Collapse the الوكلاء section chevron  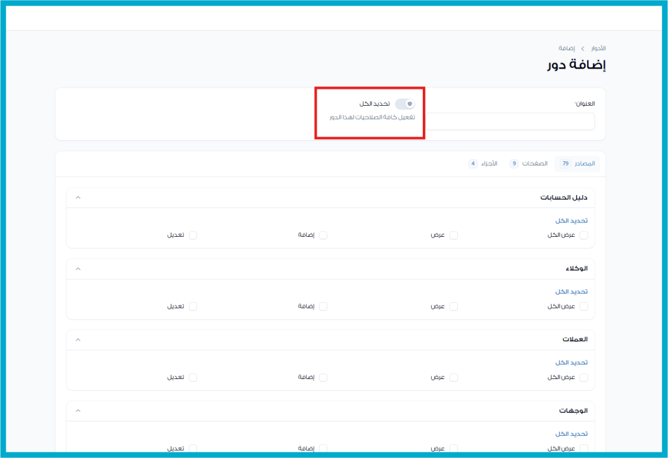click(x=78, y=269)
